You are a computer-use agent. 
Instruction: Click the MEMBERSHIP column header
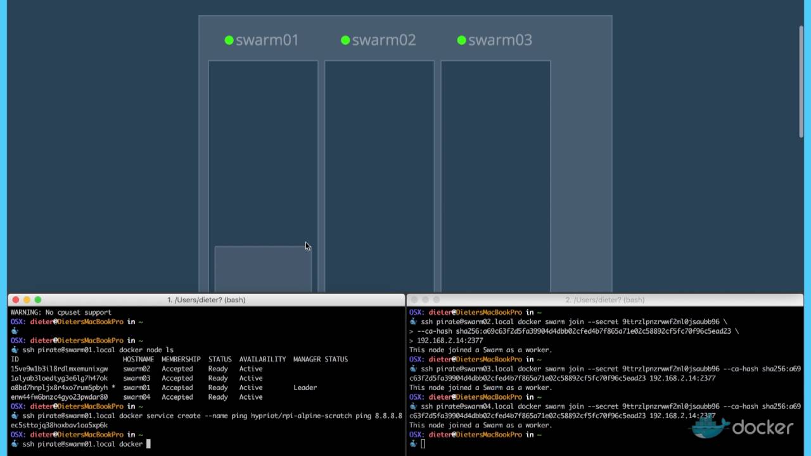tap(181, 359)
